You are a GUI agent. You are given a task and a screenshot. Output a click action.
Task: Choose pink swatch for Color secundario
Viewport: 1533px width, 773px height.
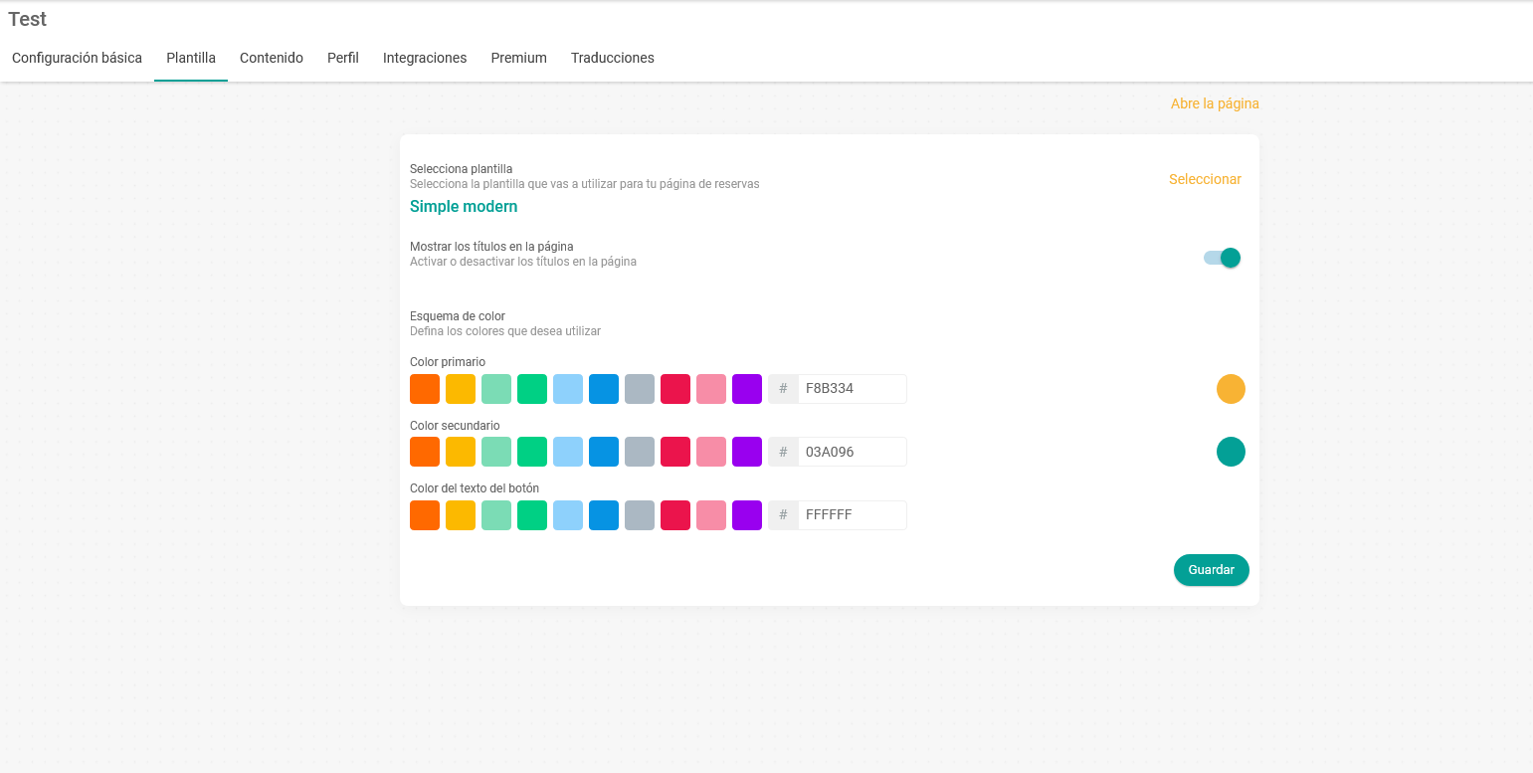point(711,452)
